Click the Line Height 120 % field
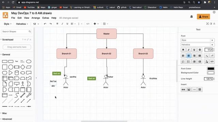Viewport: 218px width, 122px height. click(208, 79)
